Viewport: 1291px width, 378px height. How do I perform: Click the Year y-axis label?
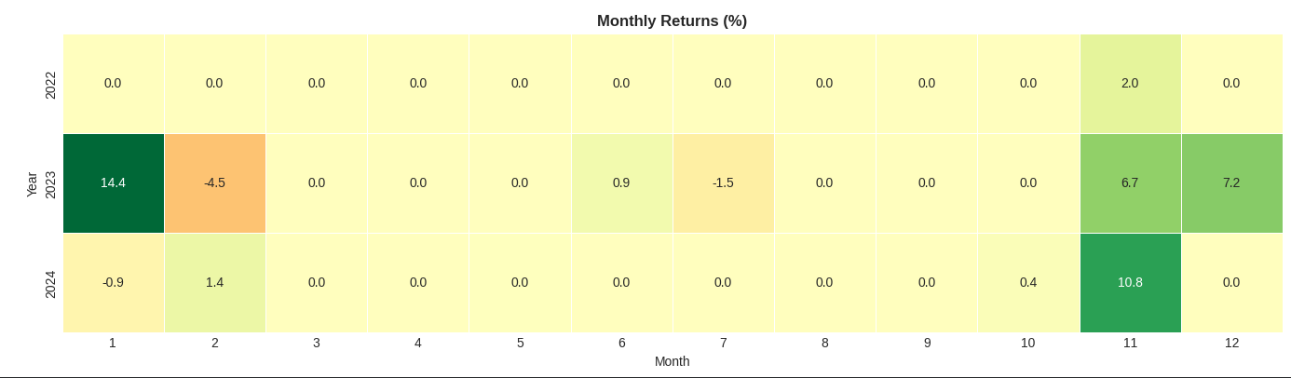[x=32, y=183]
